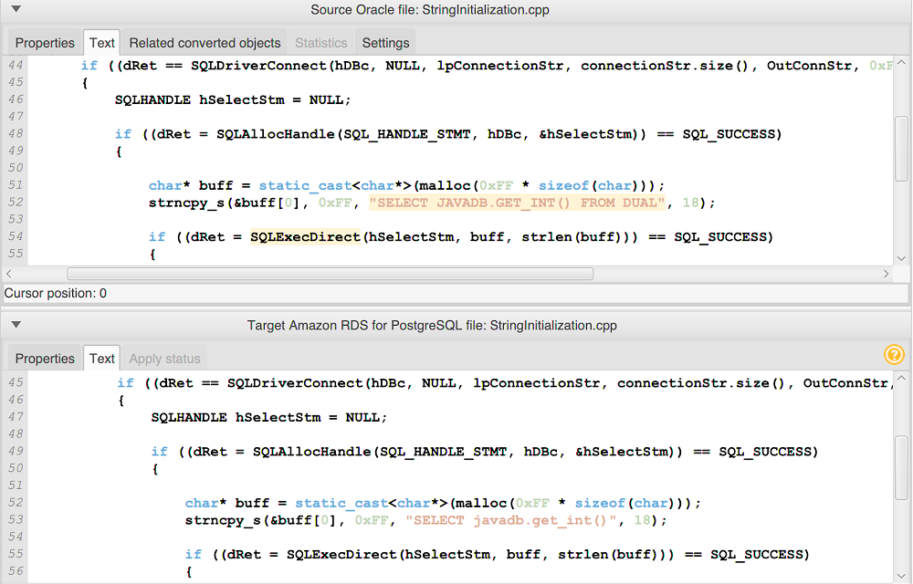Viewport: 913px width, 584px height.
Task: Click the right arrow of the horizontal scrollbar
Action: (x=887, y=273)
